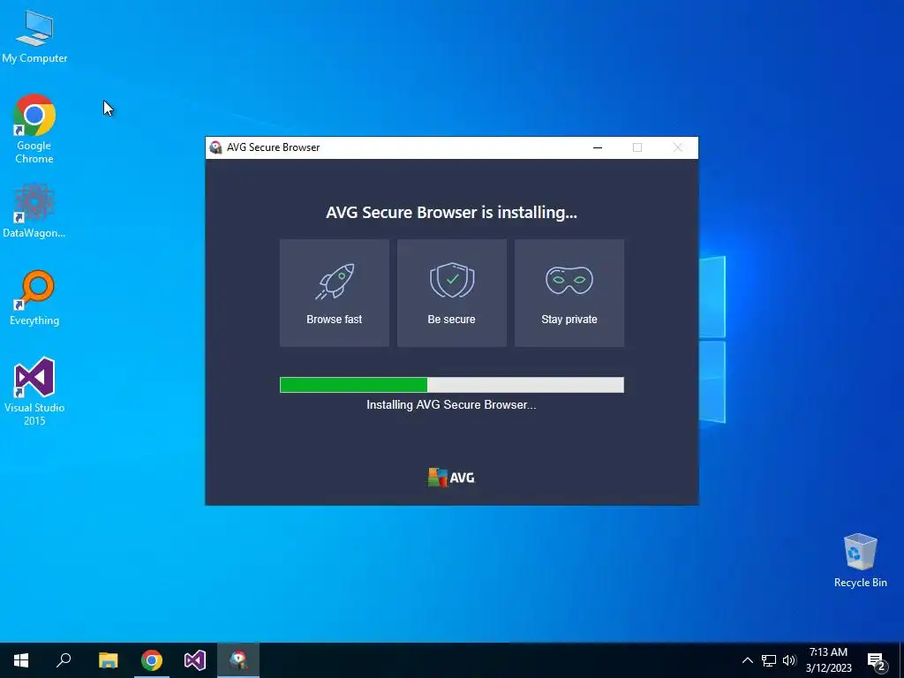Minimize the AVG Secure Browser installer window
This screenshot has width=904, height=678.
tap(598, 147)
